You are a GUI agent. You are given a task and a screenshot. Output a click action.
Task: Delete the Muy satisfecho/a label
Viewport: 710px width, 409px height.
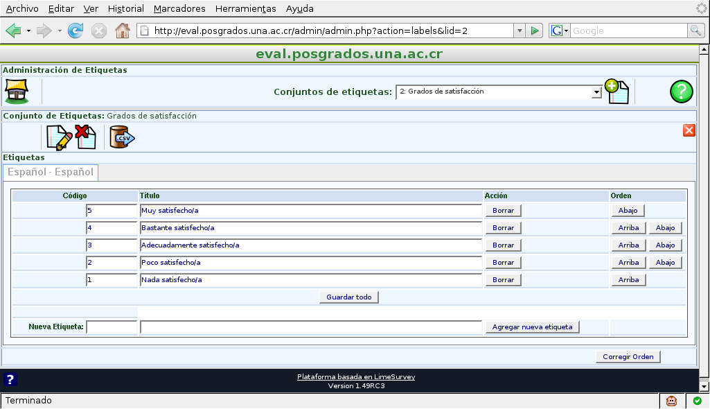pyautogui.click(x=503, y=210)
